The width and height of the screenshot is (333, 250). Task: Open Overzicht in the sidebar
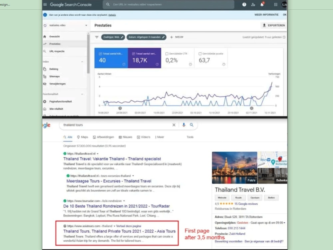click(54, 37)
